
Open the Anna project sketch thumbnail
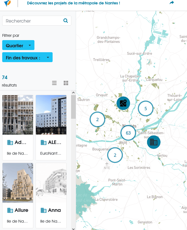coord(51,183)
